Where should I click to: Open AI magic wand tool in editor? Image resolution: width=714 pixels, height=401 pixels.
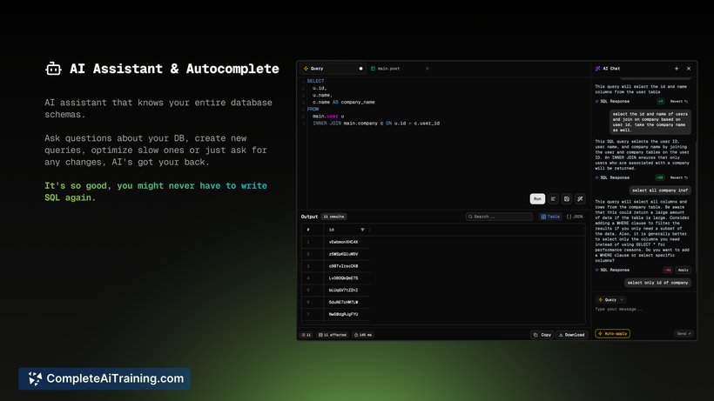click(580, 198)
